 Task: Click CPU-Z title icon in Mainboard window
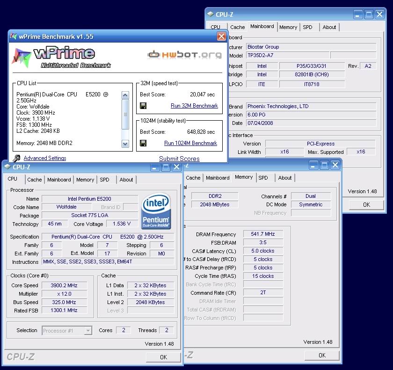click(211, 15)
